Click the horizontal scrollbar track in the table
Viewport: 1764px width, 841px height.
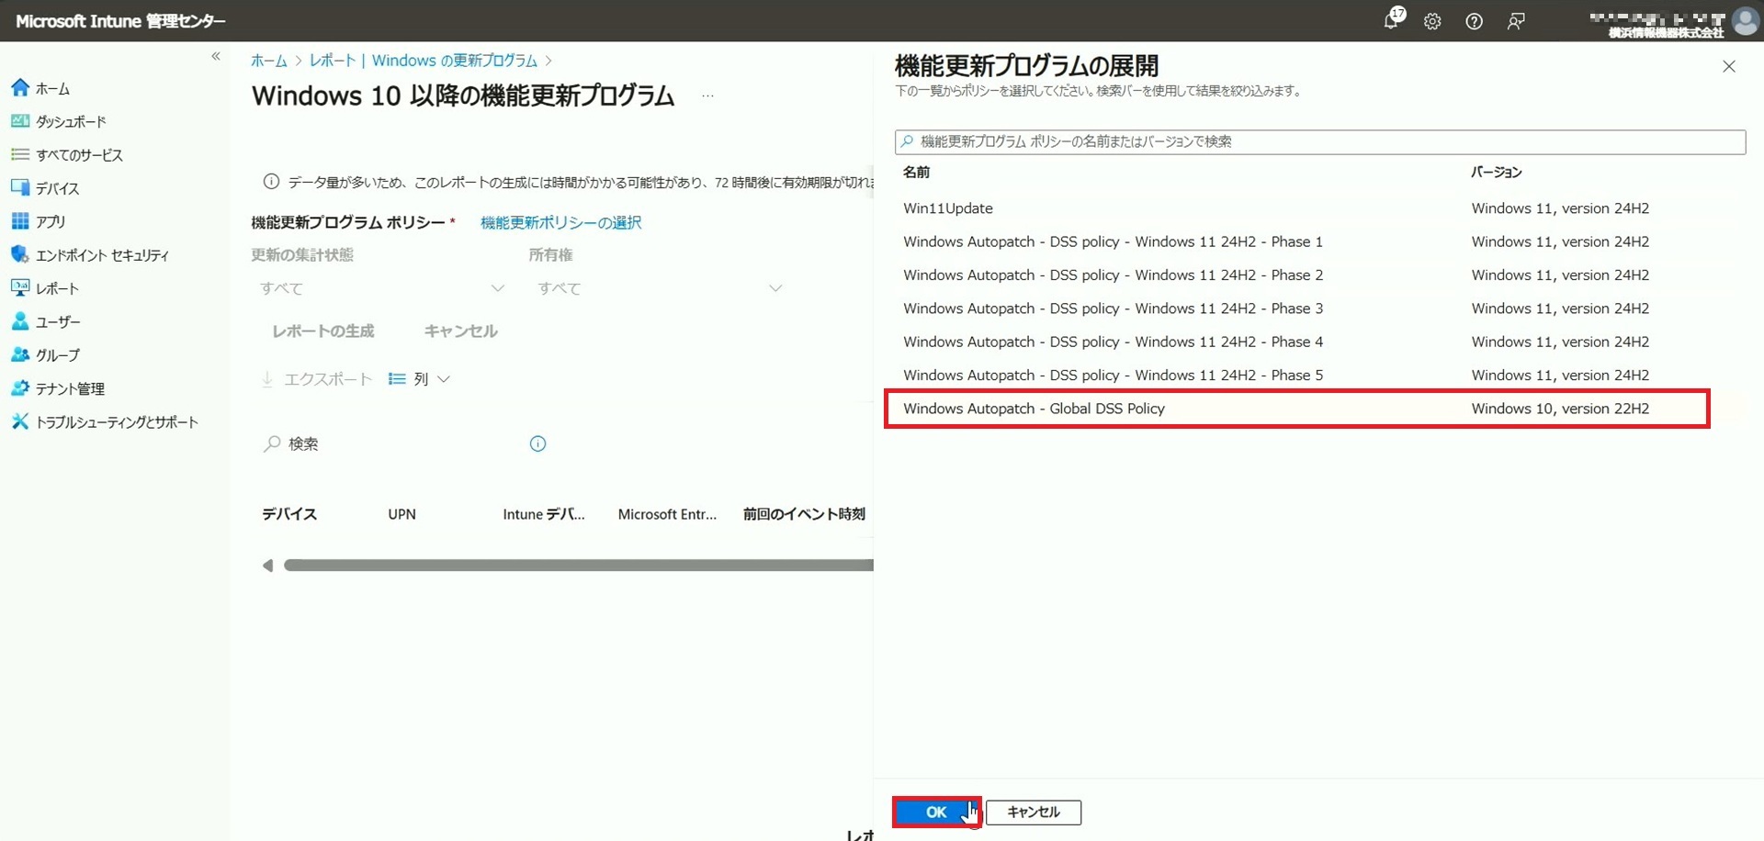(579, 566)
